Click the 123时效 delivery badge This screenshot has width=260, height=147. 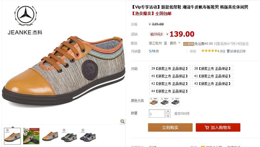[x=188, y=44]
